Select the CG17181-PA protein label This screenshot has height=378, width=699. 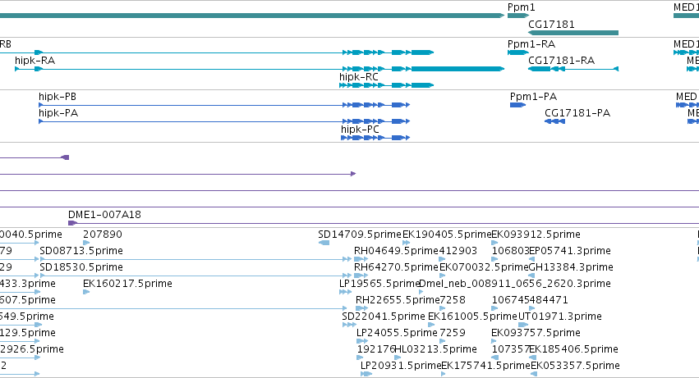click(577, 112)
